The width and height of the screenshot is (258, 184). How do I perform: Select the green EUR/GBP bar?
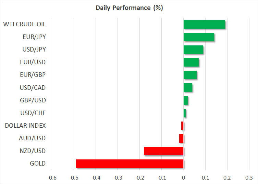(x=190, y=75)
